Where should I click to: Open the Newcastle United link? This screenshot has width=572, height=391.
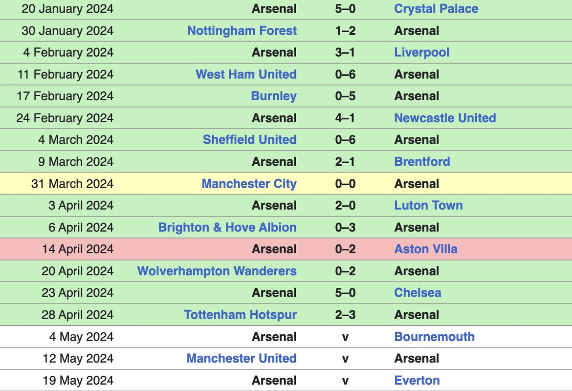pyautogui.click(x=445, y=118)
